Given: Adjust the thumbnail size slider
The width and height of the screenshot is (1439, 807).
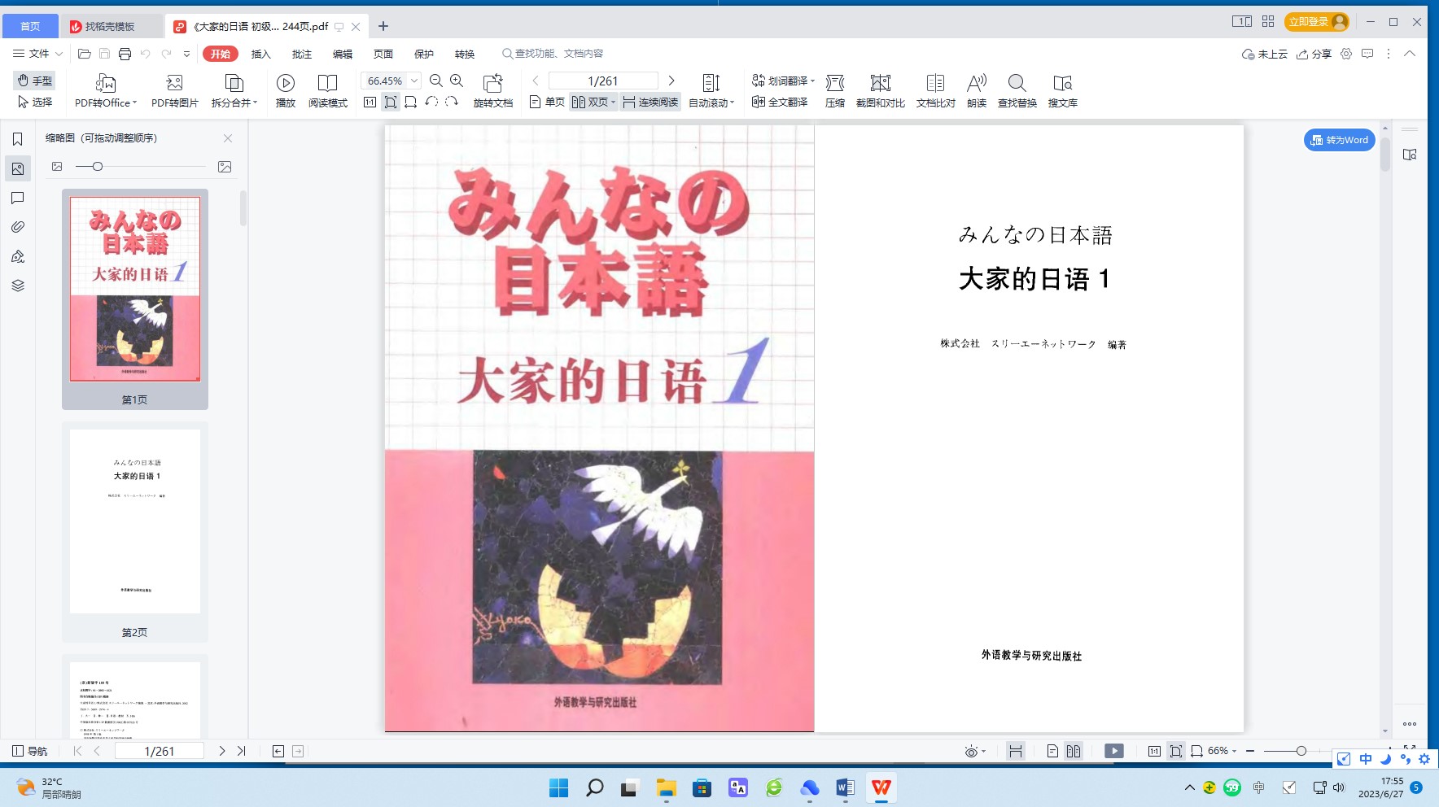Looking at the screenshot, I should [98, 167].
